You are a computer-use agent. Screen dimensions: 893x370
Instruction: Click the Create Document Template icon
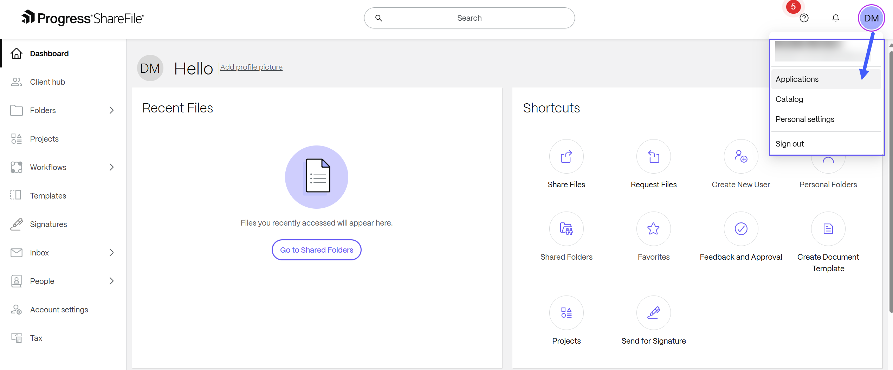(x=828, y=229)
